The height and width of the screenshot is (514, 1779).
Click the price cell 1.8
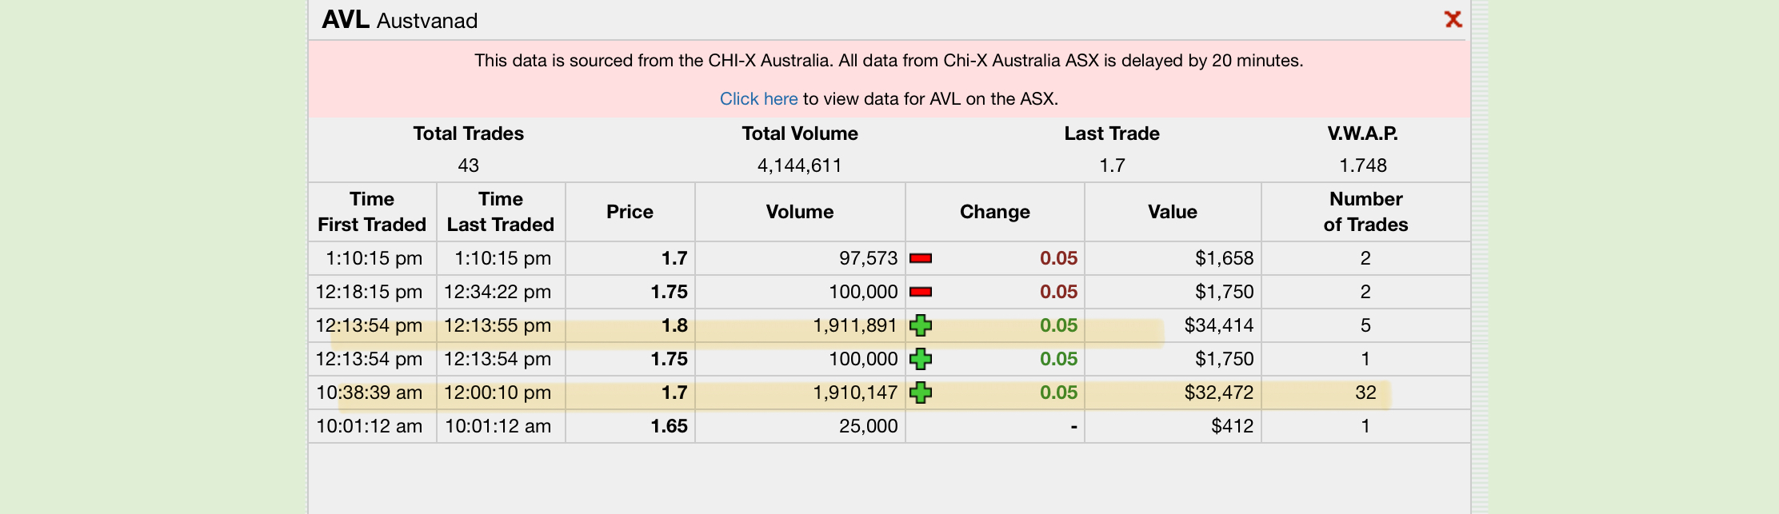pyautogui.click(x=674, y=325)
